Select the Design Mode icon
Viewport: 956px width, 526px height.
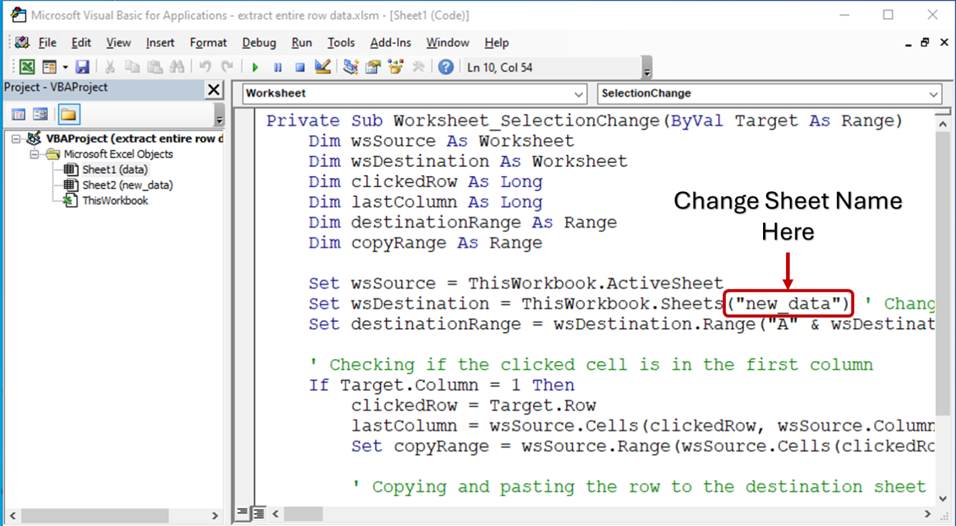(323, 67)
